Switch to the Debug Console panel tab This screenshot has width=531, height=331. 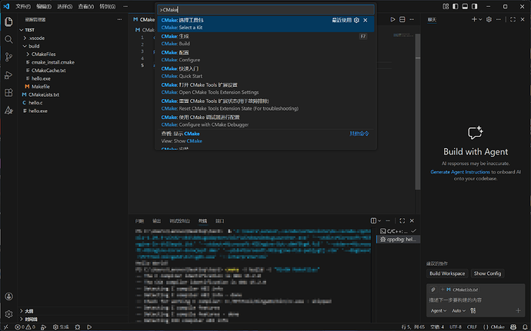179,220
